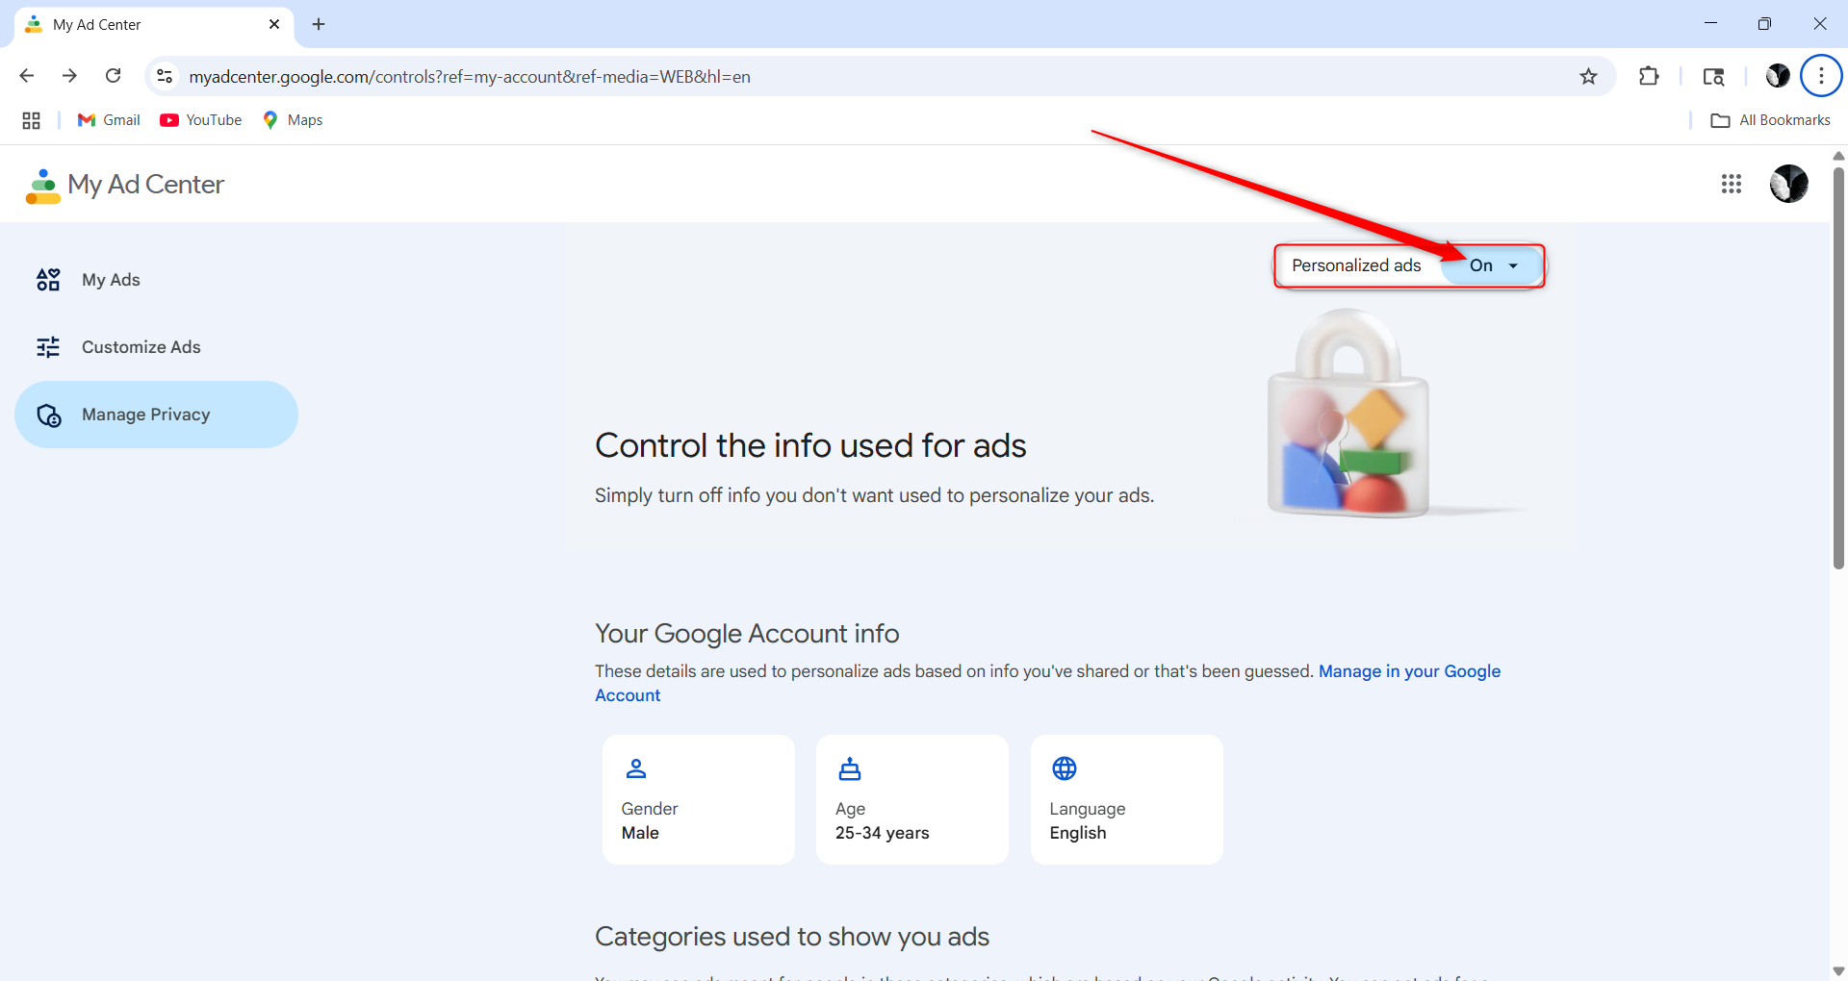Click the Language globe icon

1065,768
